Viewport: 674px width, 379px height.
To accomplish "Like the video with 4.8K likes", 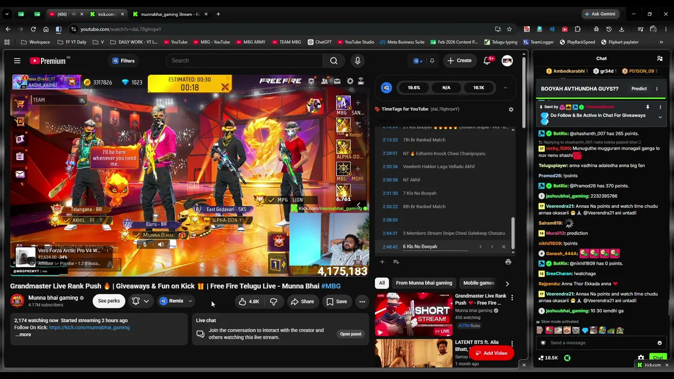I will pyautogui.click(x=249, y=302).
